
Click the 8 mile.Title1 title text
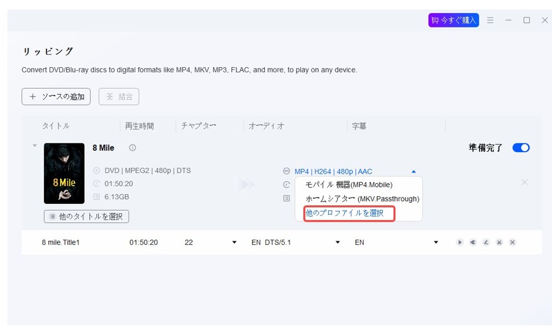click(x=61, y=243)
